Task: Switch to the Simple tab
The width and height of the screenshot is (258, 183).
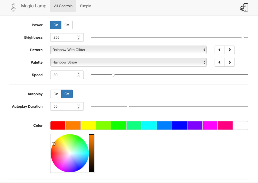Action: click(x=85, y=6)
